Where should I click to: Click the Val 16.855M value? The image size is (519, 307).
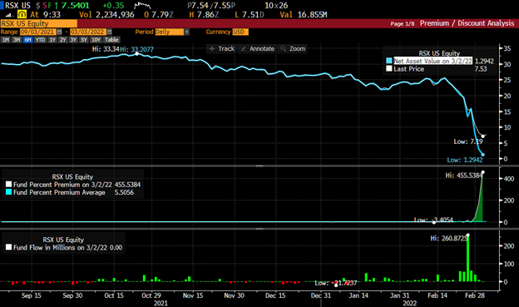point(304,15)
